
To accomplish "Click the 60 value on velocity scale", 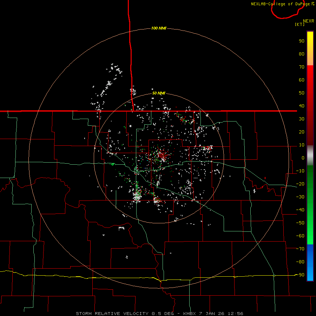I will click(x=302, y=80).
